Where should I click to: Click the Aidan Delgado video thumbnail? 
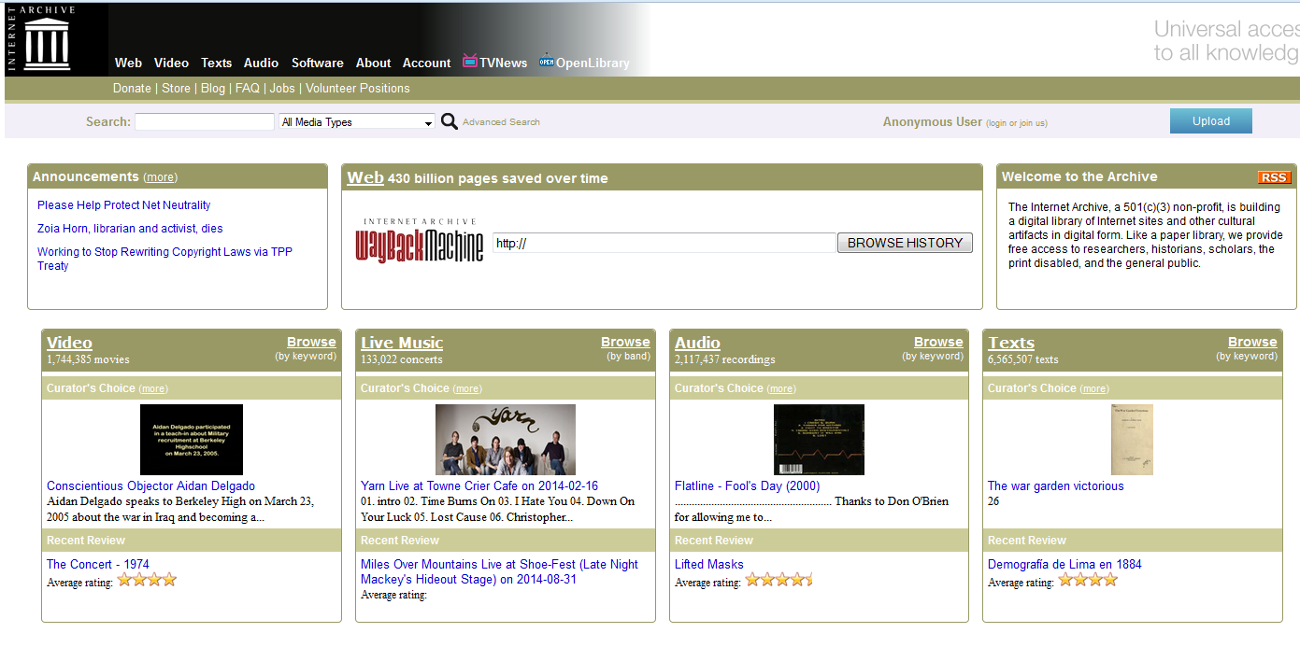192,440
